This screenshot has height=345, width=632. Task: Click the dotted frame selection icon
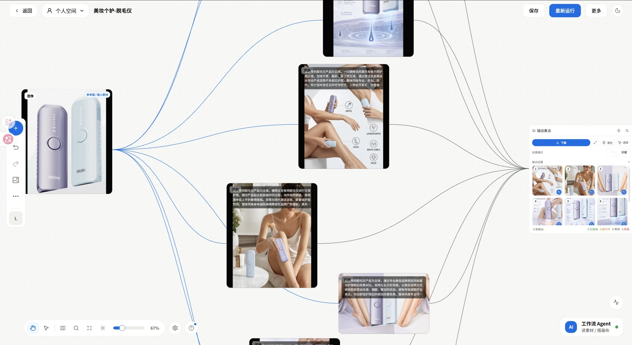[103, 328]
